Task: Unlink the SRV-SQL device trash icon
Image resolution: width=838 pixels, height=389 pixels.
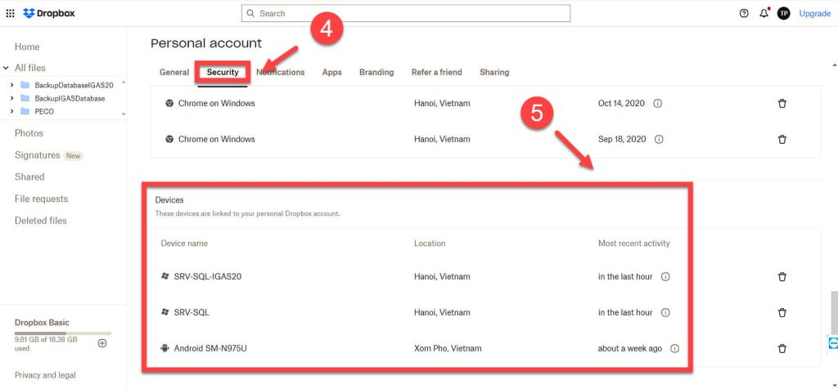Action: [782, 313]
